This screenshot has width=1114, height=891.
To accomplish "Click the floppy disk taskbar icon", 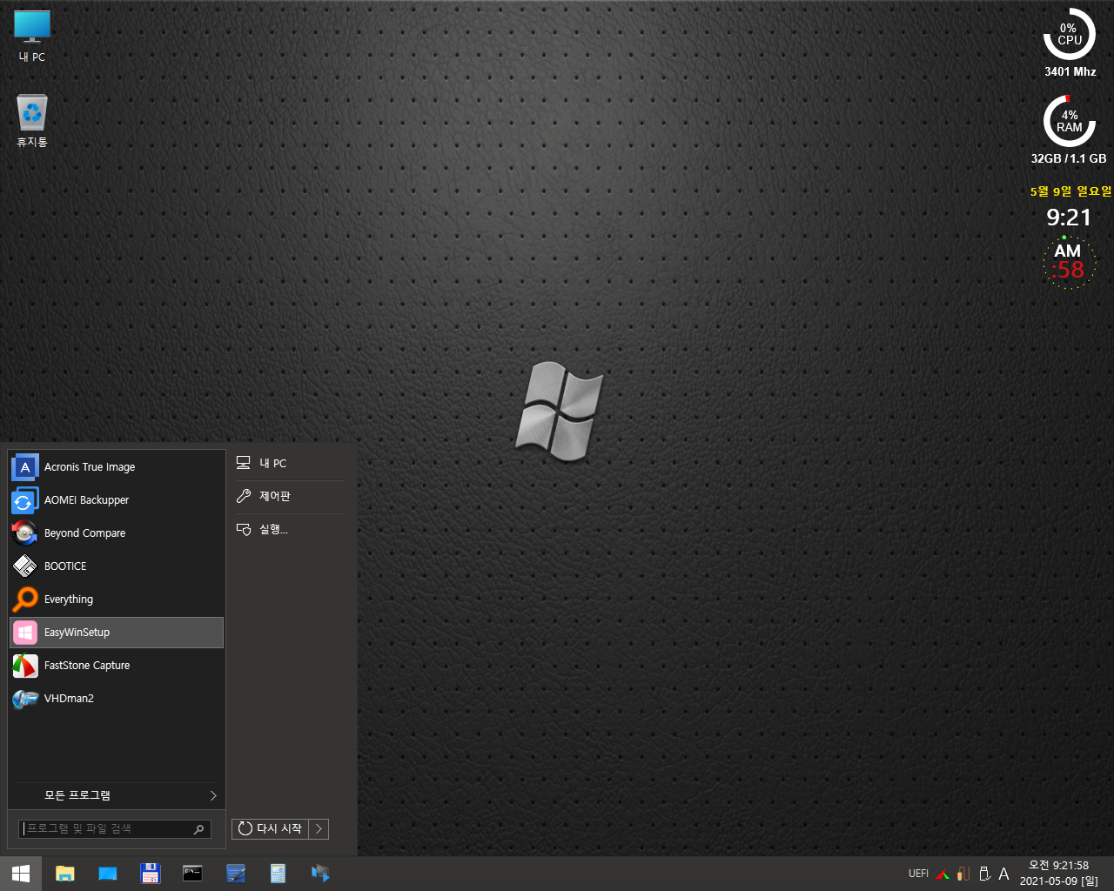I will (x=151, y=874).
